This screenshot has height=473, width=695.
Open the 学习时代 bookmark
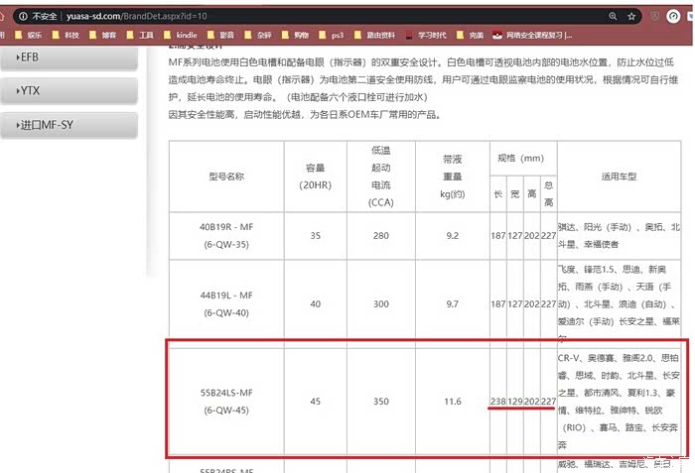coord(426,35)
